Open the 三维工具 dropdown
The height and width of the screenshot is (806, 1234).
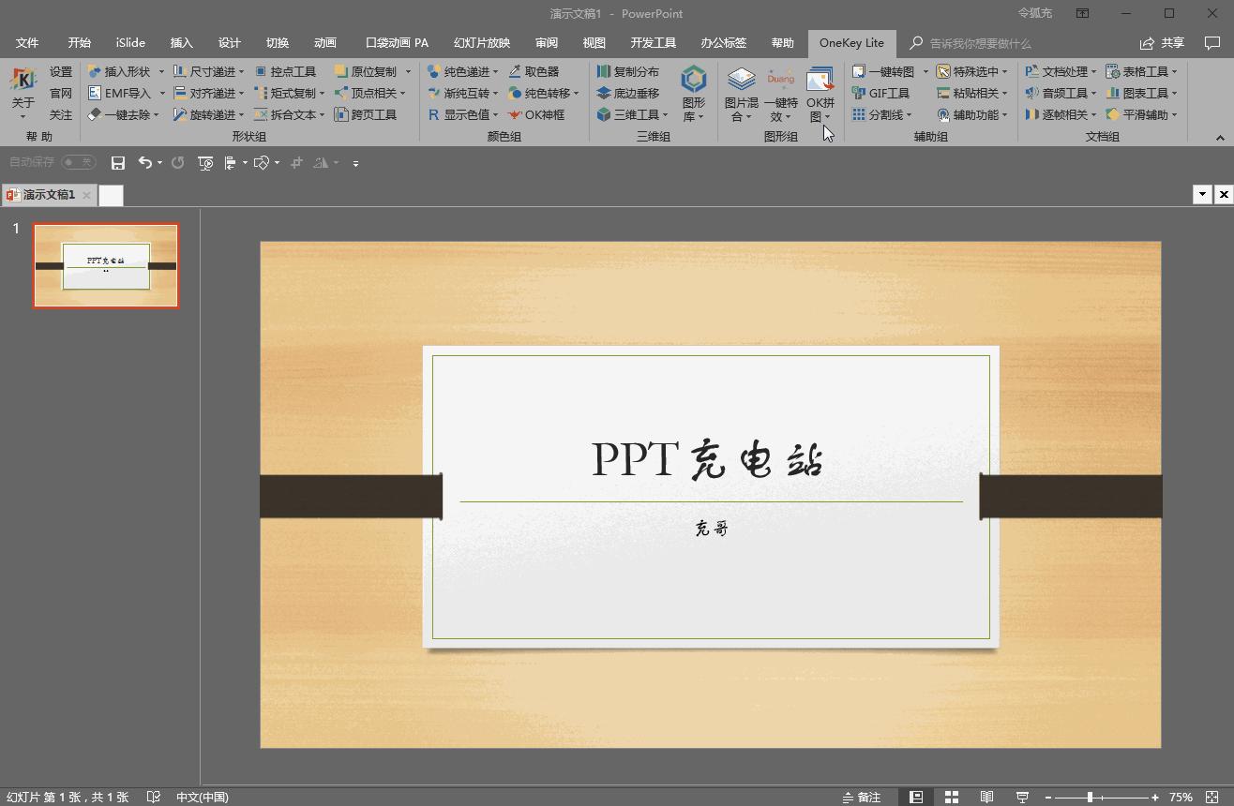click(x=665, y=115)
